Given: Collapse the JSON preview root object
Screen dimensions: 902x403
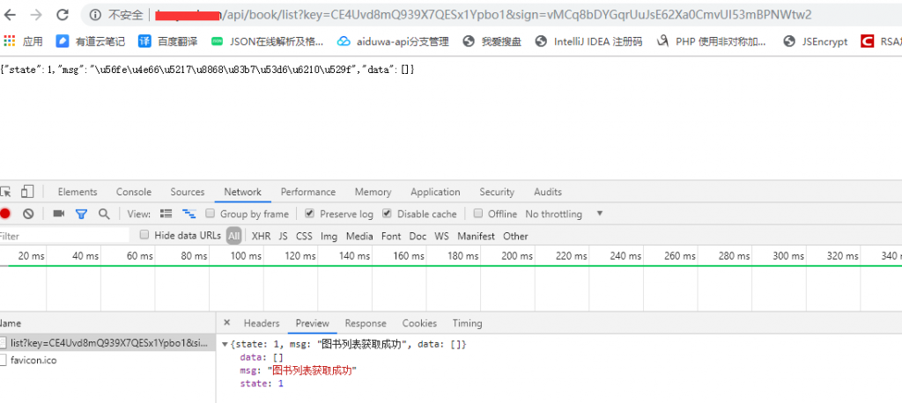Looking at the screenshot, I should (x=225, y=344).
